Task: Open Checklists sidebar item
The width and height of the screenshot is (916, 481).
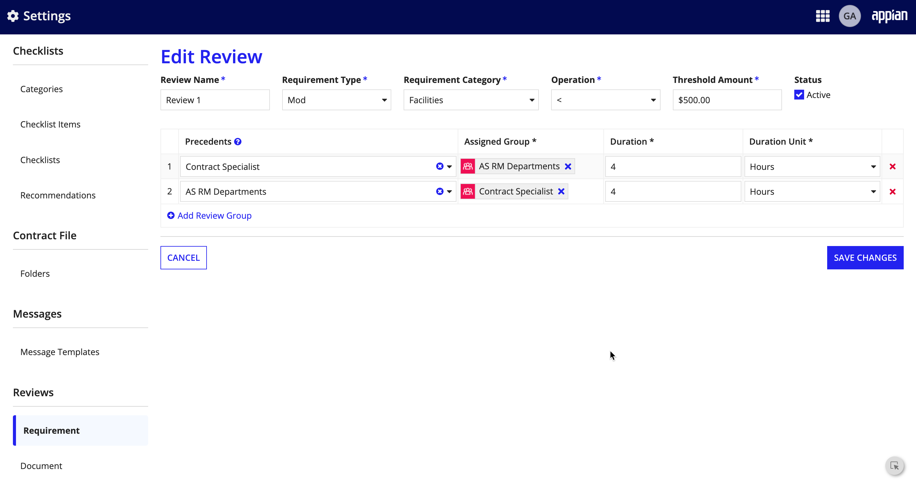Action: pos(40,160)
